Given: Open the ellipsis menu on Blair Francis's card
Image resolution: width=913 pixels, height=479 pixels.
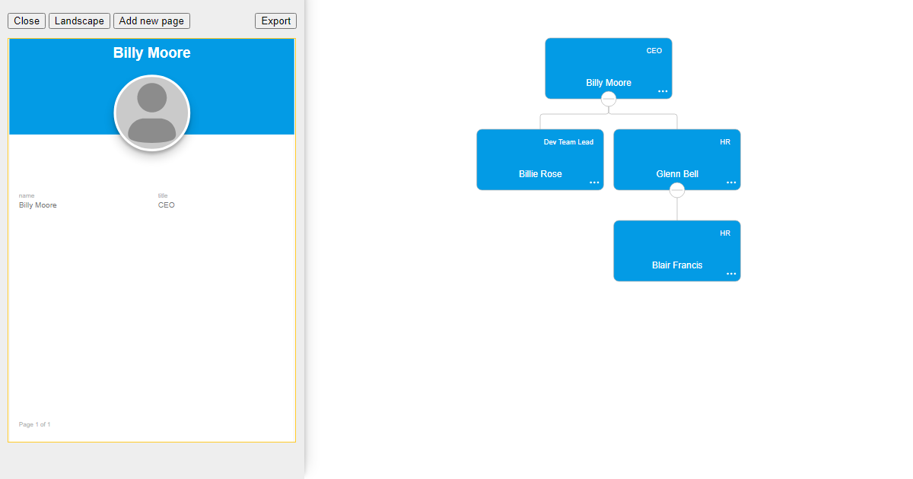Looking at the screenshot, I should coord(731,274).
